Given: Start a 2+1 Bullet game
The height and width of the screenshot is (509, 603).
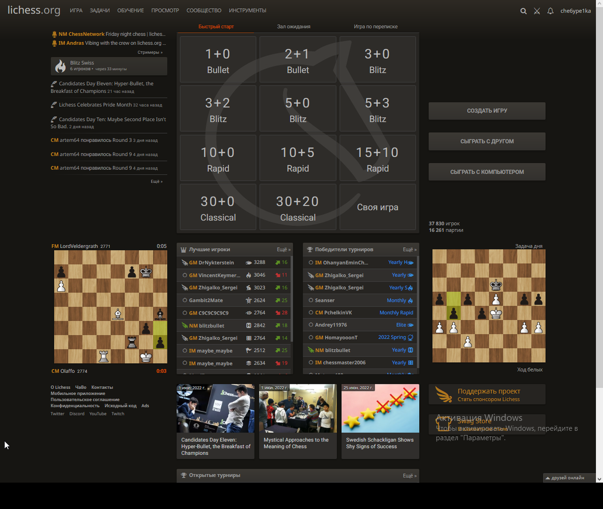Looking at the screenshot, I should [298, 59].
